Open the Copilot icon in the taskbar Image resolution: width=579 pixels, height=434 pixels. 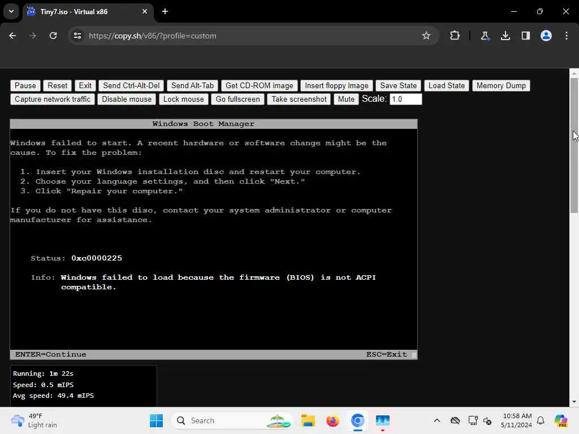561,420
